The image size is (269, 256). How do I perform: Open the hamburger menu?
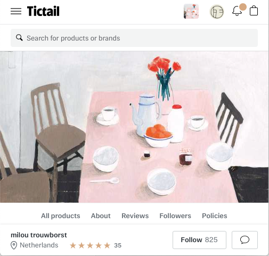click(16, 11)
